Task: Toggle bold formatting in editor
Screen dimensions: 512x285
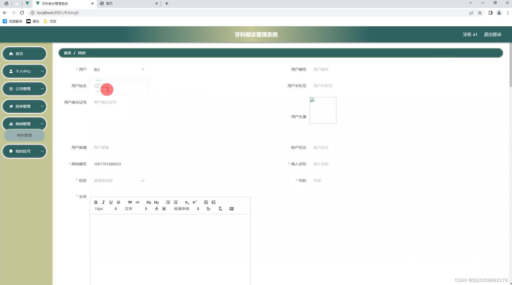Action: click(x=96, y=202)
